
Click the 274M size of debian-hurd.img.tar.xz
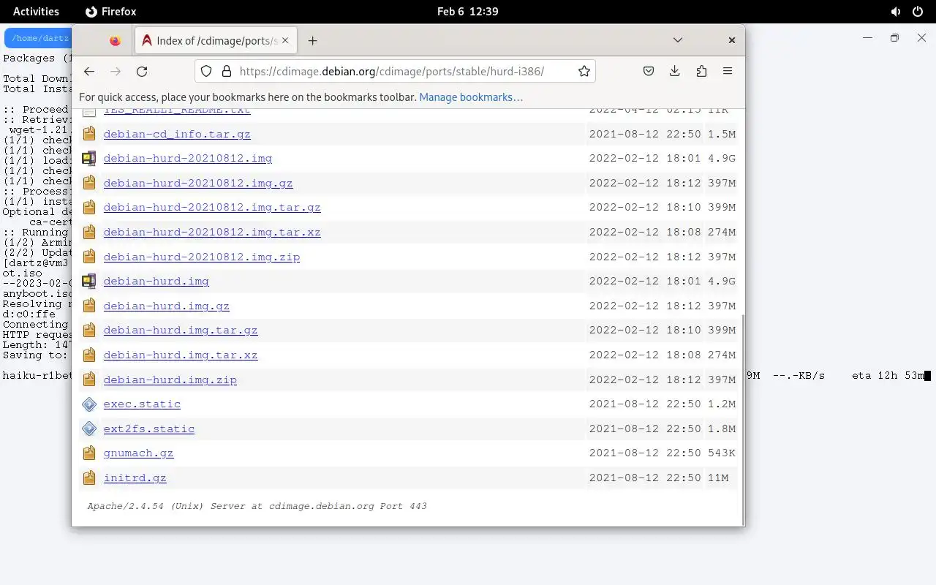tap(721, 355)
